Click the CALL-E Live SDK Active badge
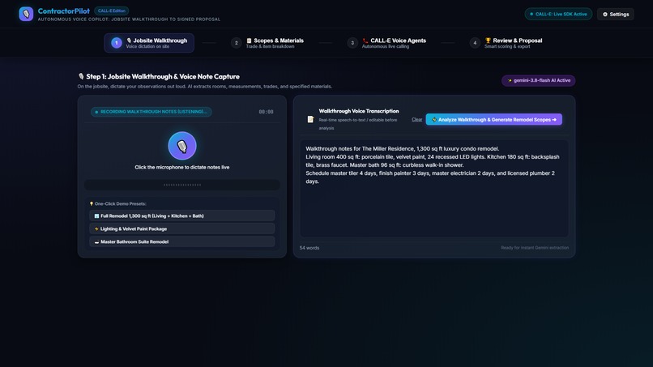 pyautogui.click(x=558, y=14)
